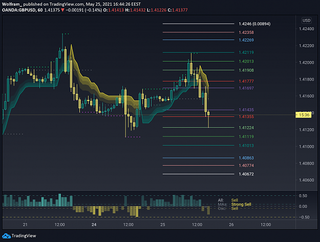Click the 1.41777 level label
This screenshot has height=242, width=320.
[246, 82]
